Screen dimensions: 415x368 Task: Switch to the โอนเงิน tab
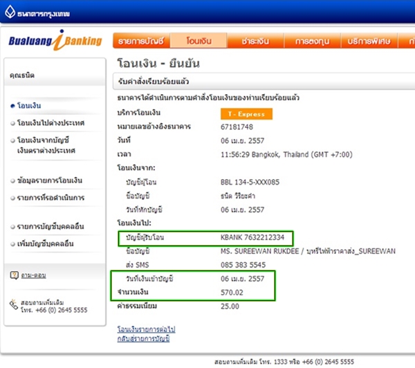coord(199,41)
